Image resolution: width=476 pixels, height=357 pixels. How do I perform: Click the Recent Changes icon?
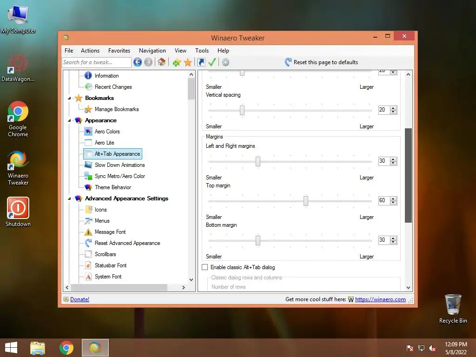tap(88, 87)
